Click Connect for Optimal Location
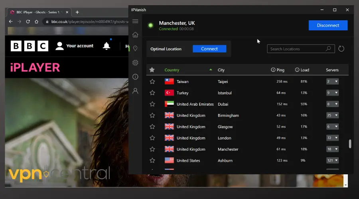Image resolution: width=359 pixels, height=199 pixels. click(209, 49)
